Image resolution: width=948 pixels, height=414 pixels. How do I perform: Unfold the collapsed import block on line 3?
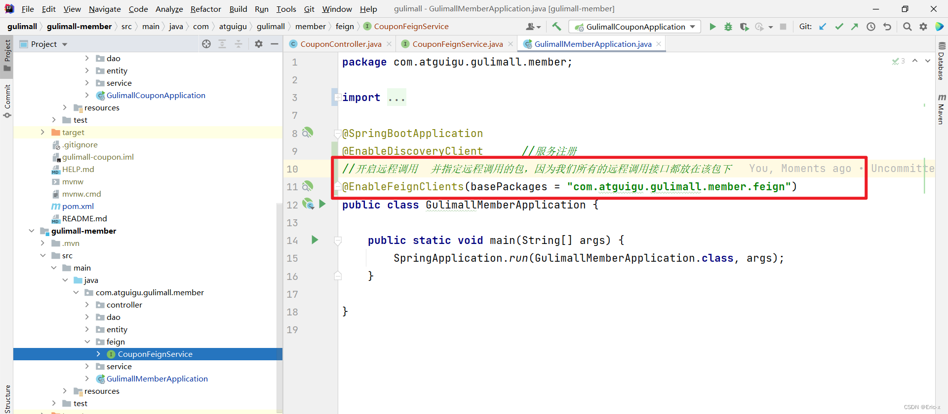coord(337,98)
